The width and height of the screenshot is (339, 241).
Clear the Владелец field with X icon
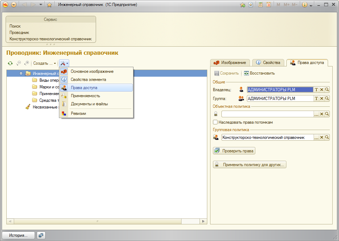tap(322, 90)
